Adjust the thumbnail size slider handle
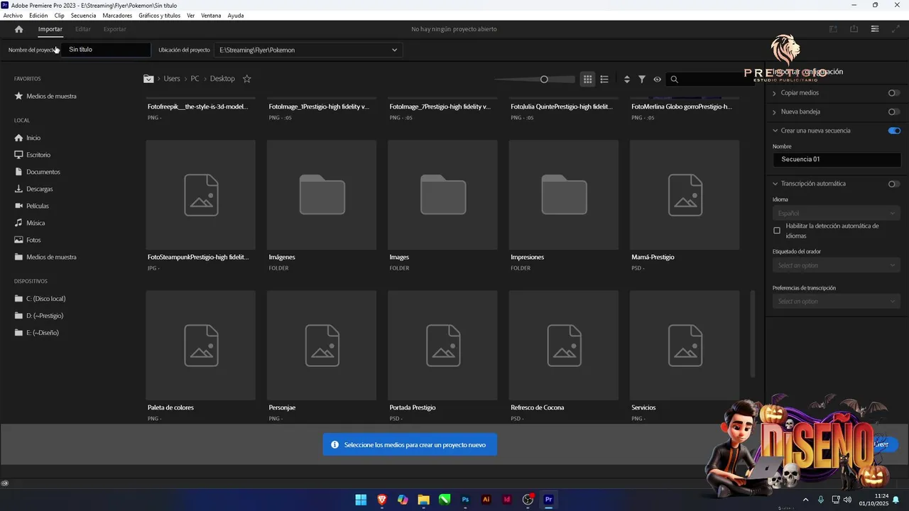The height and width of the screenshot is (511, 909). (544, 79)
